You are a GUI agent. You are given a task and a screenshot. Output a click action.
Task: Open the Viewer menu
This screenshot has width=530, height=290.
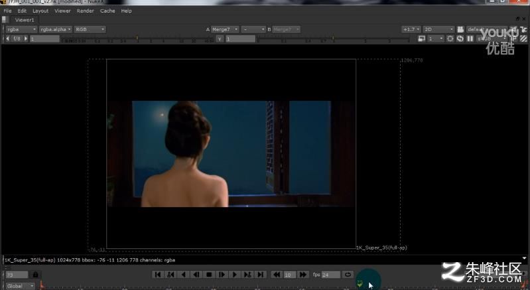(x=62, y=11)
